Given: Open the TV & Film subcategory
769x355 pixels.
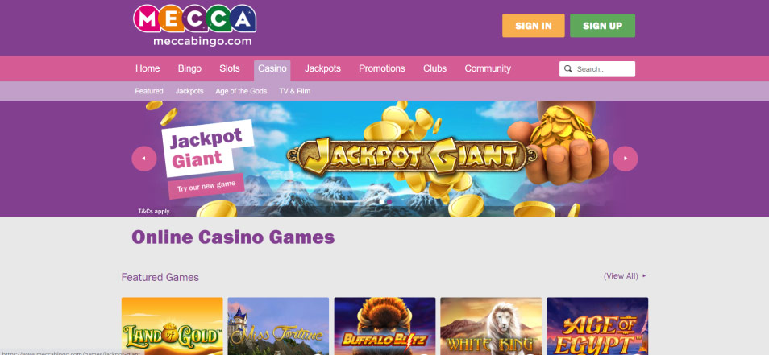Looking at the screenshot, I should (x=295, y=91).
